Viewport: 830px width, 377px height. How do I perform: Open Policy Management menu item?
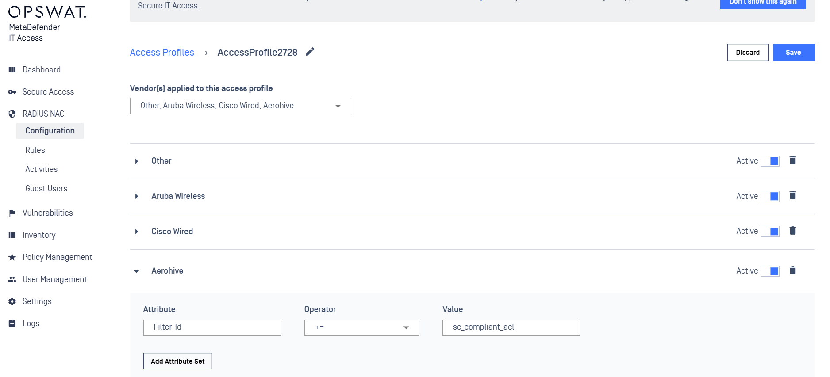coord(58,257)
